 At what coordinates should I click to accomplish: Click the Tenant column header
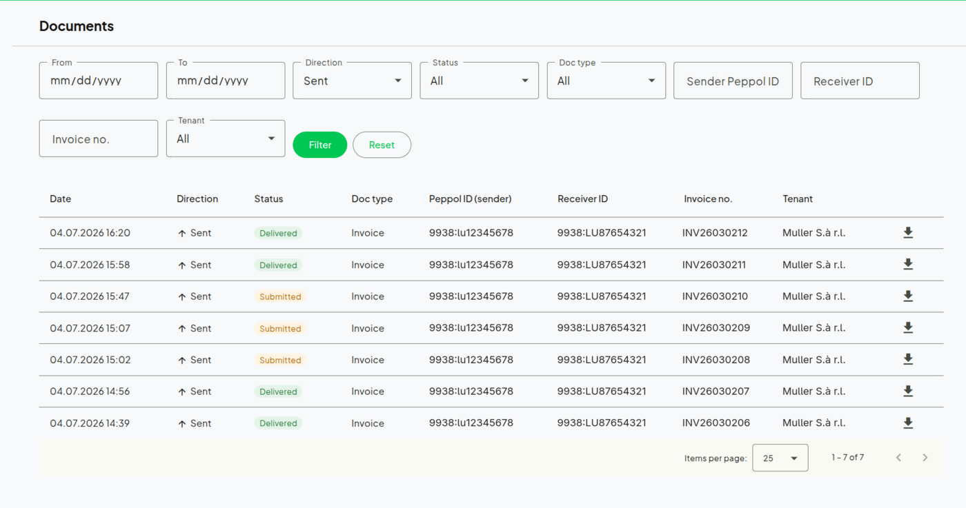pos(798,199)
